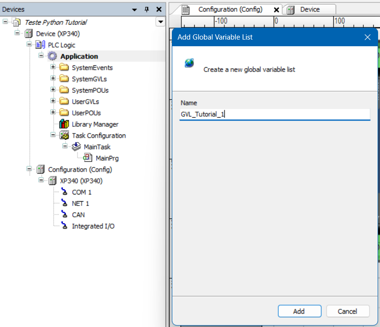Pin the Devices panel
380x327 pixels.
tap(147, 10)
